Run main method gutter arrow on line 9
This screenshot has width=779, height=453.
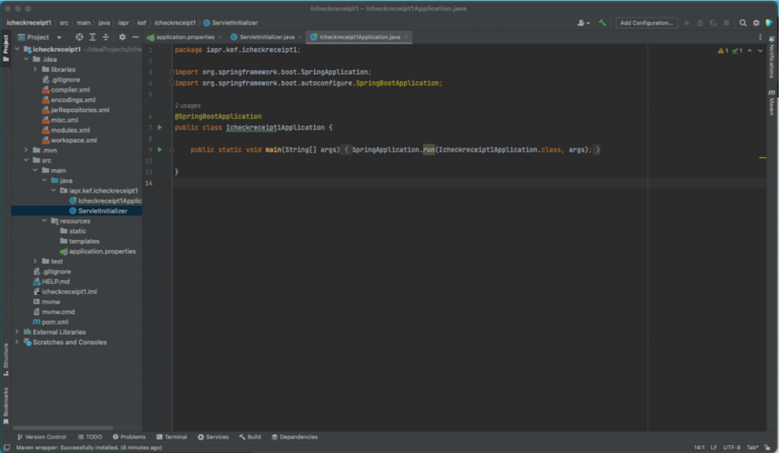pyautogui.click(x=160, y=149)
